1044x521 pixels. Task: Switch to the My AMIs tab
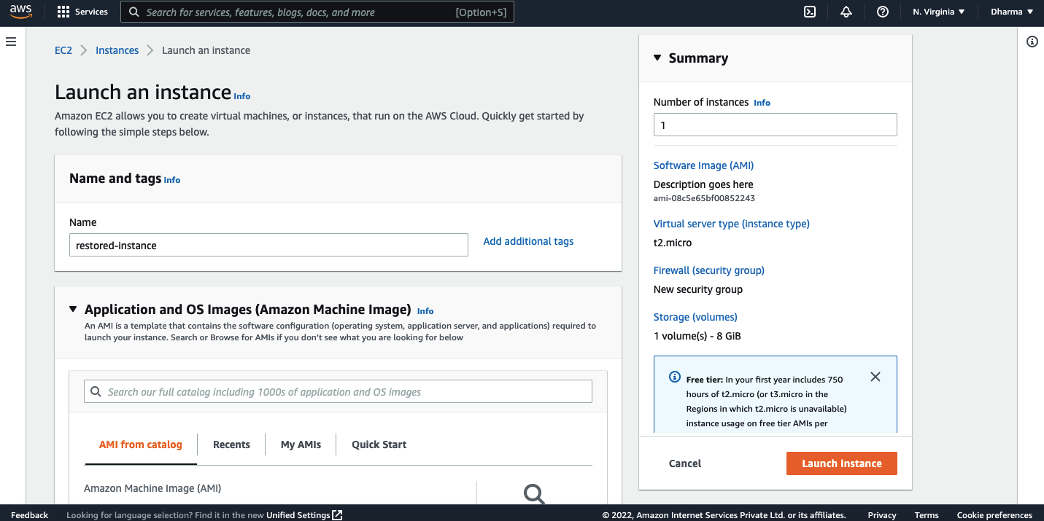pyautogui.click(x=301, y=444)
